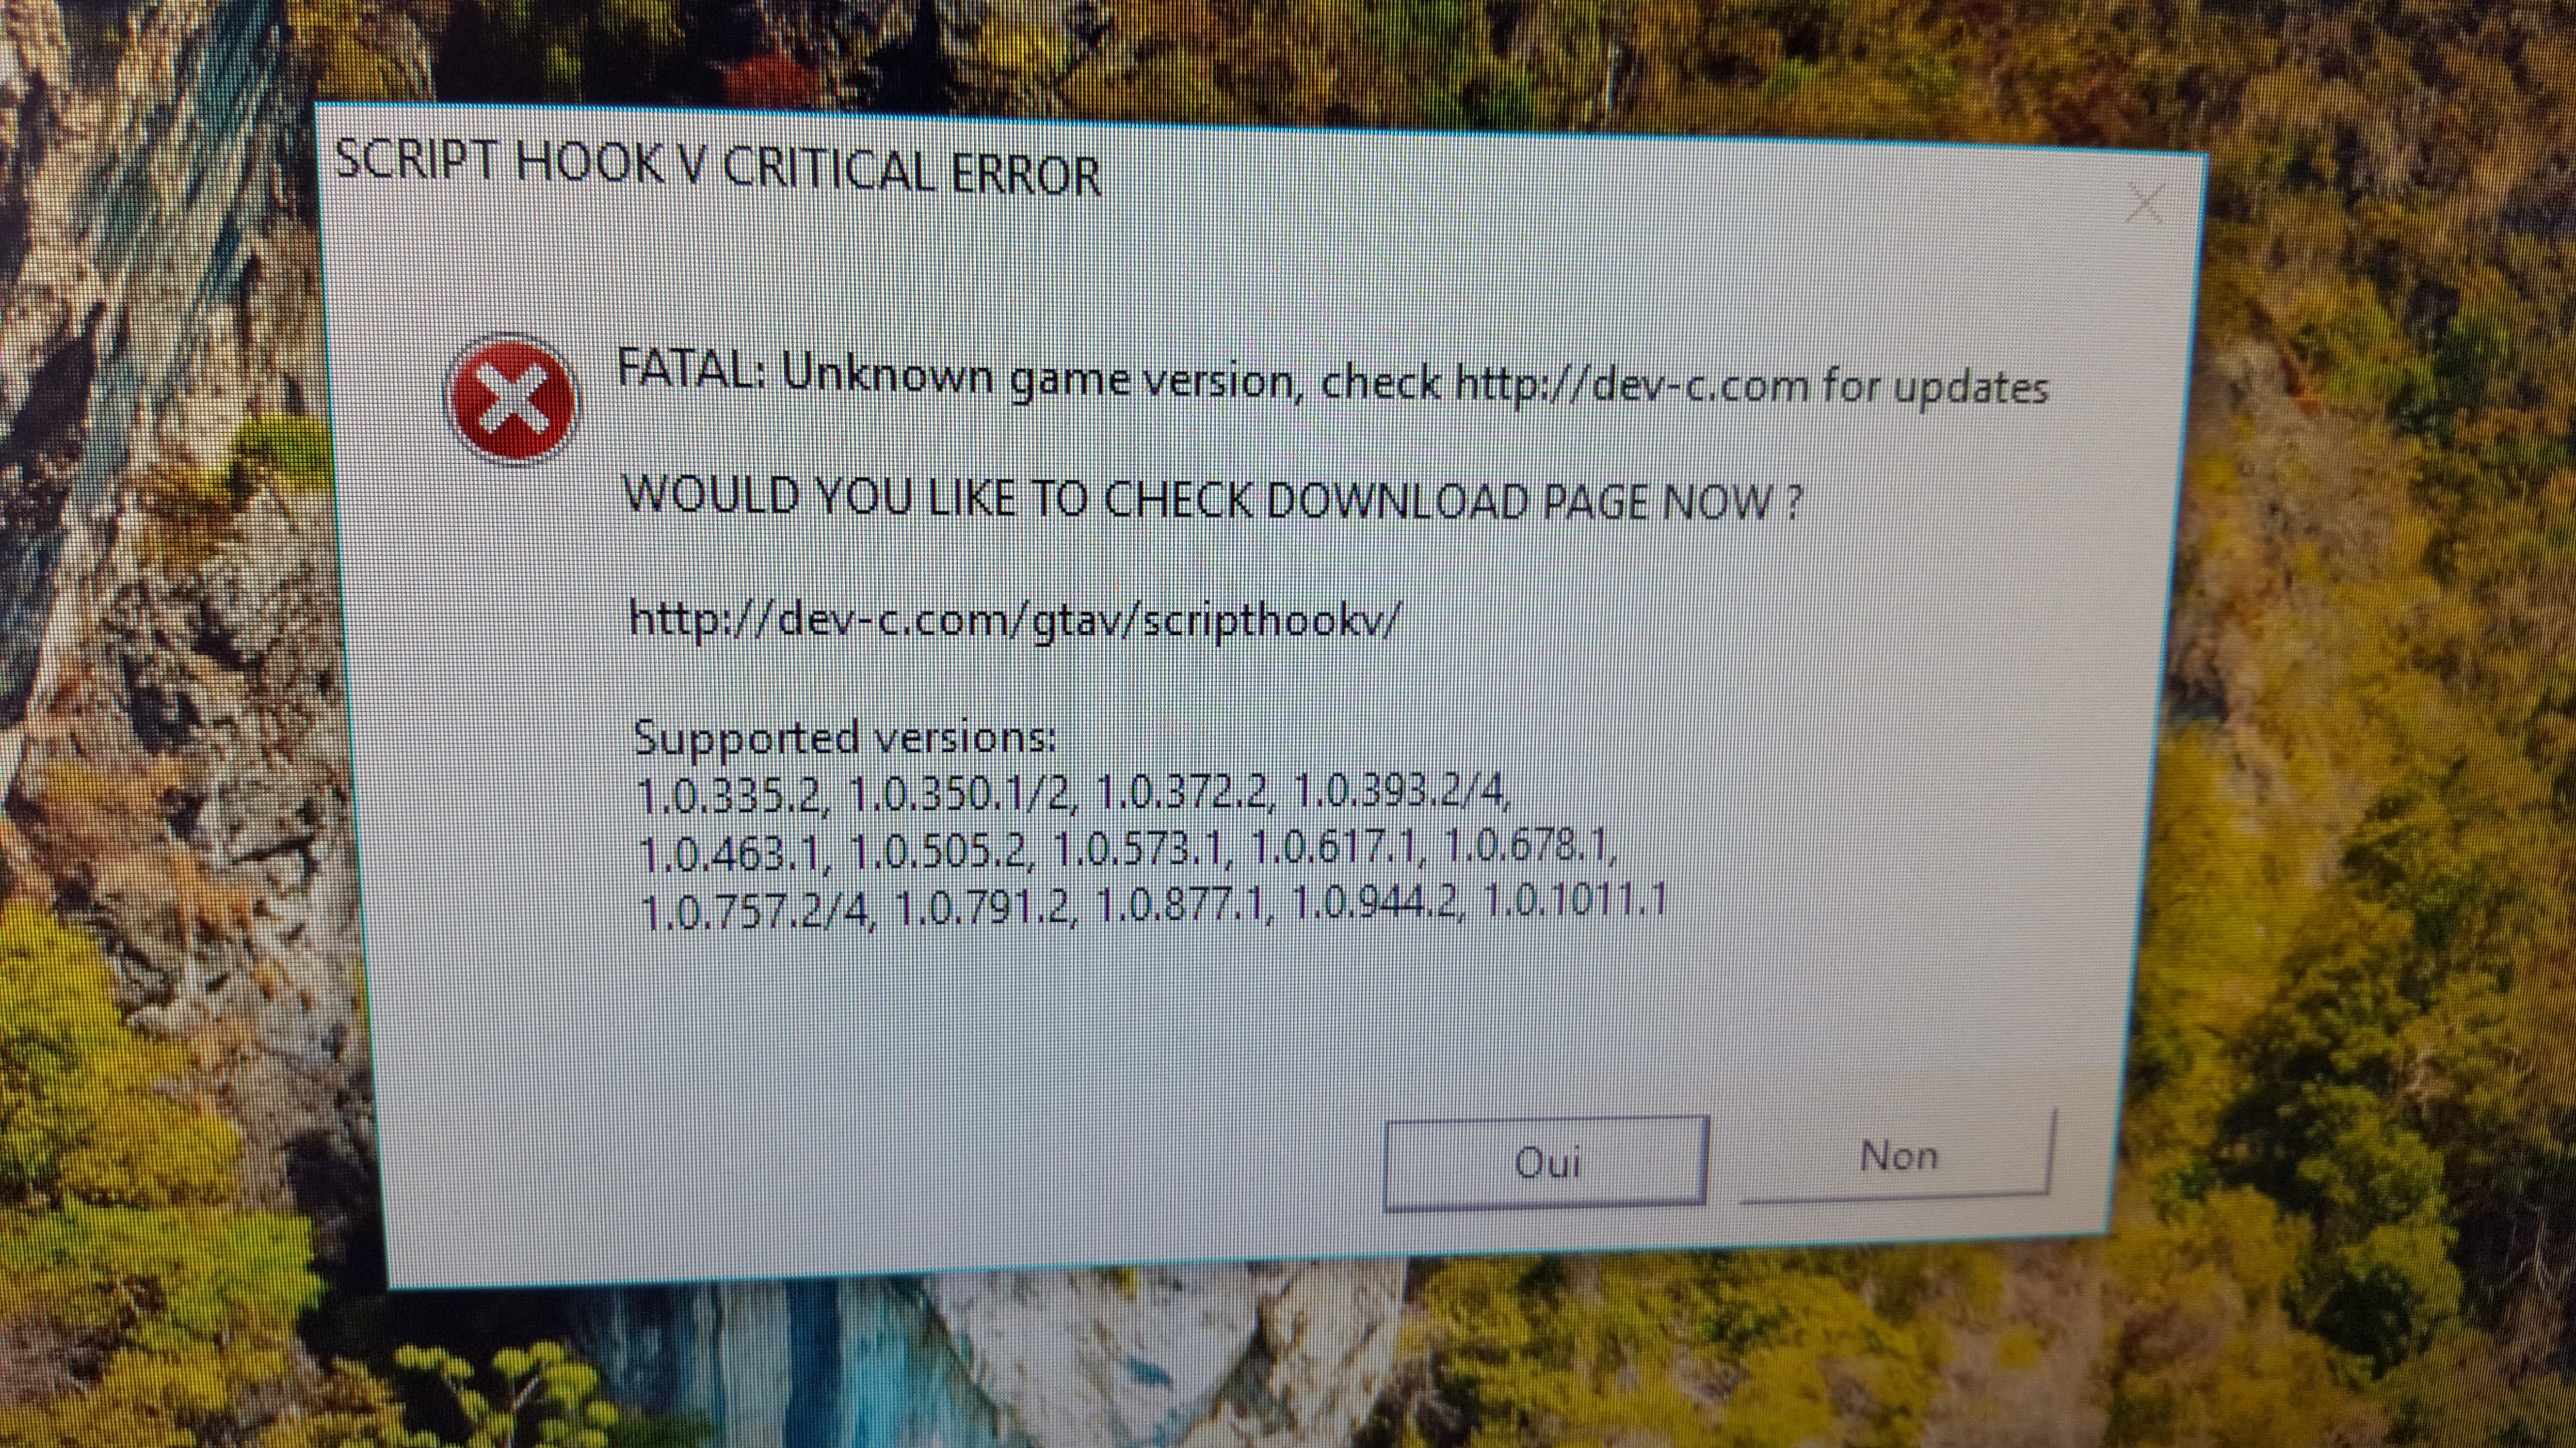Close the Script Hook V error dialog
The height and width of the screenshot is (1448, 2576).
pos(2144,205)
